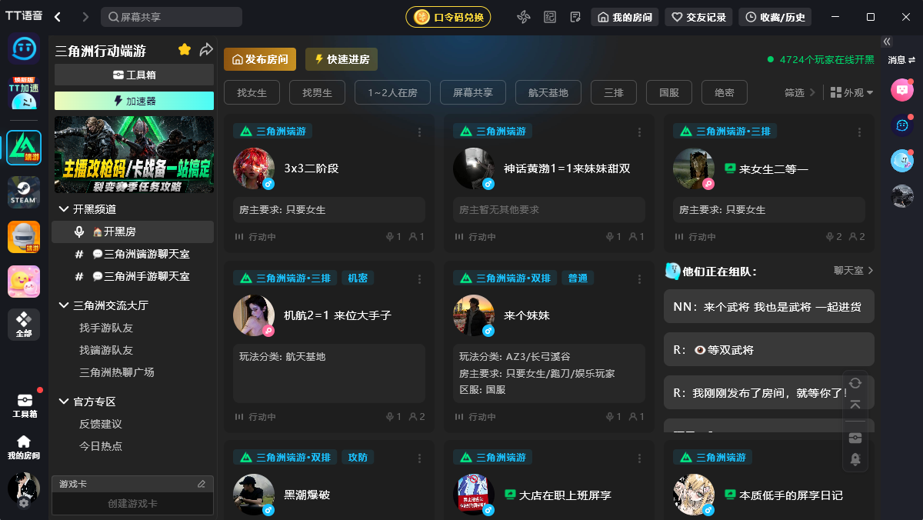The height and width of the screenshot is (520, 923).
Task: Open the blue cartoon message avatar in right panel
Action: (902, 161)
